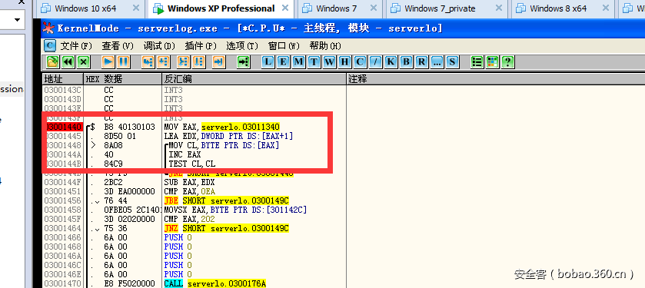This screenshot has width=645, height=288.
Task: Open the References (R) window button
Action: 421,62
